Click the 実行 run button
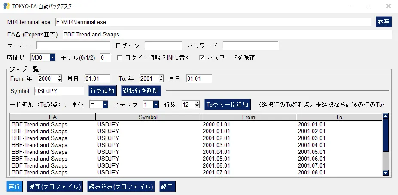The width and height of the screenshot is (398, 195). (x=15, y=187)
